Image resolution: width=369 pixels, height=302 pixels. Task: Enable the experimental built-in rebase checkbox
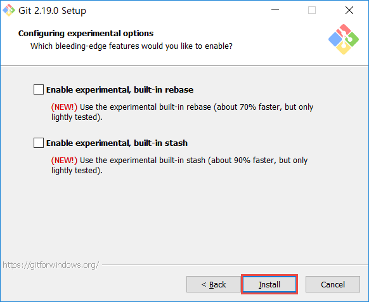39,89
